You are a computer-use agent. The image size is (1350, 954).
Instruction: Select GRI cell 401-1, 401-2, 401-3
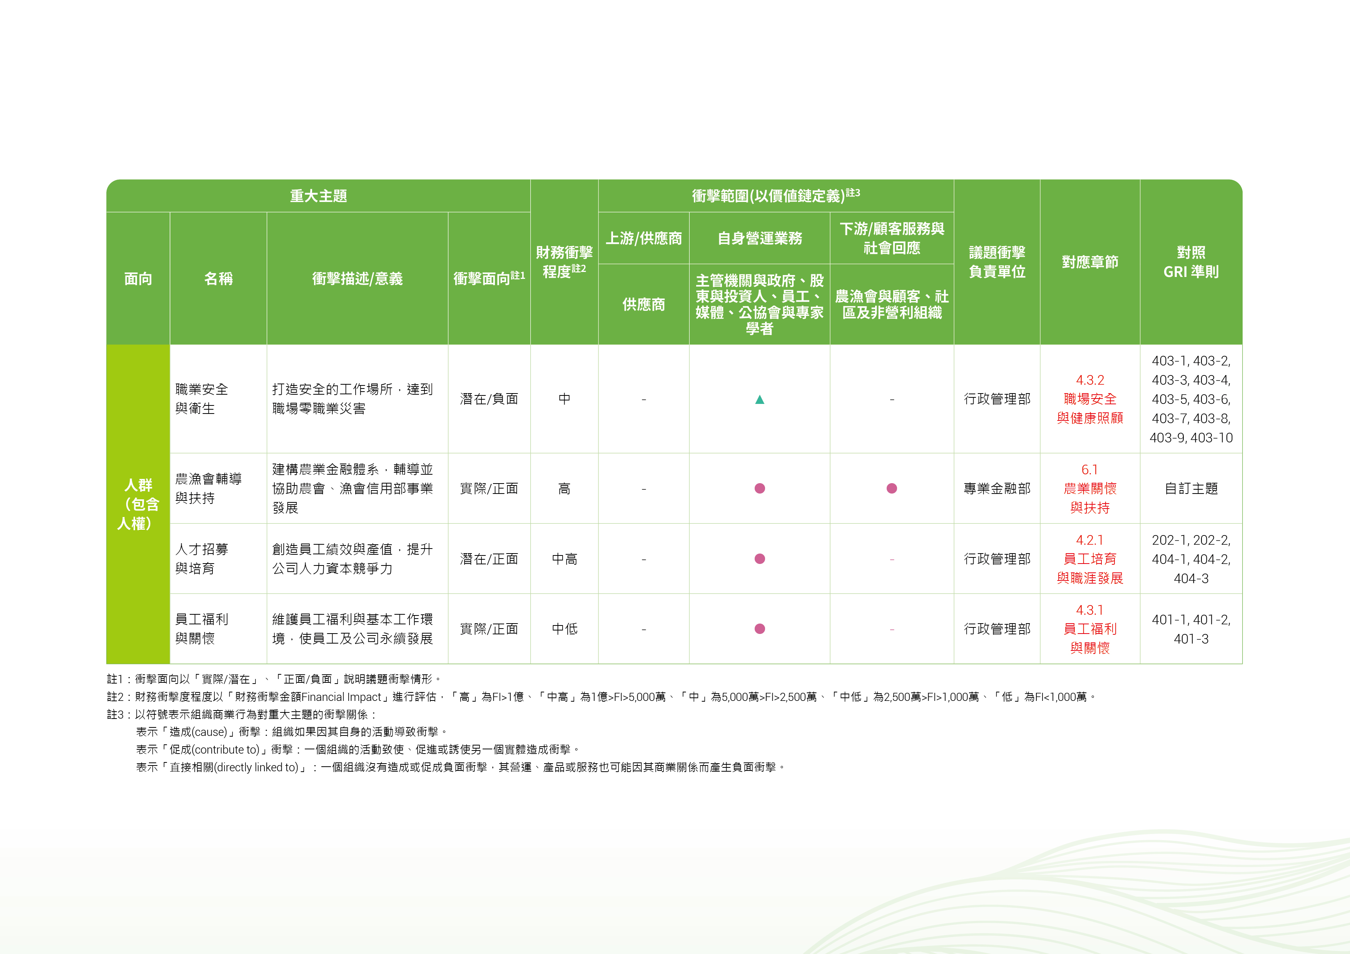click(x=1191, y=629)
